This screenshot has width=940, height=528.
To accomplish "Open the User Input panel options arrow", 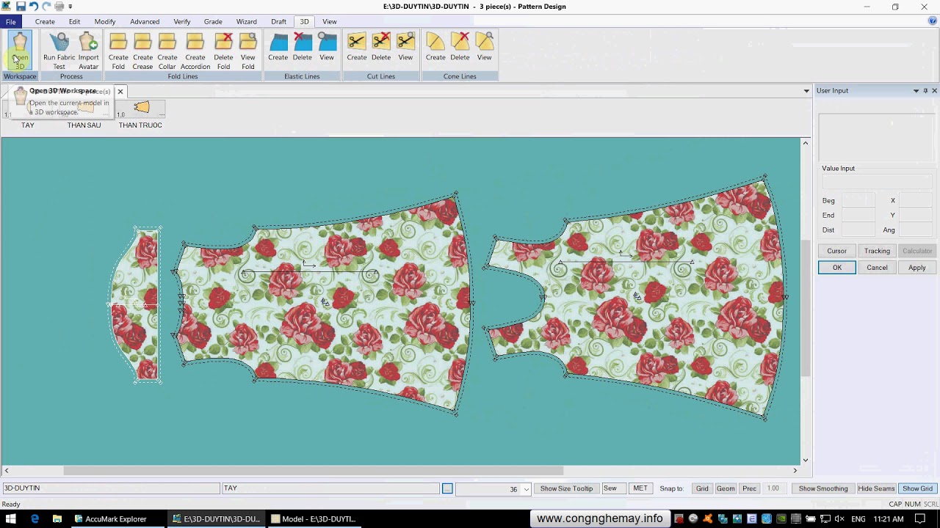I will tap(916, 91).
